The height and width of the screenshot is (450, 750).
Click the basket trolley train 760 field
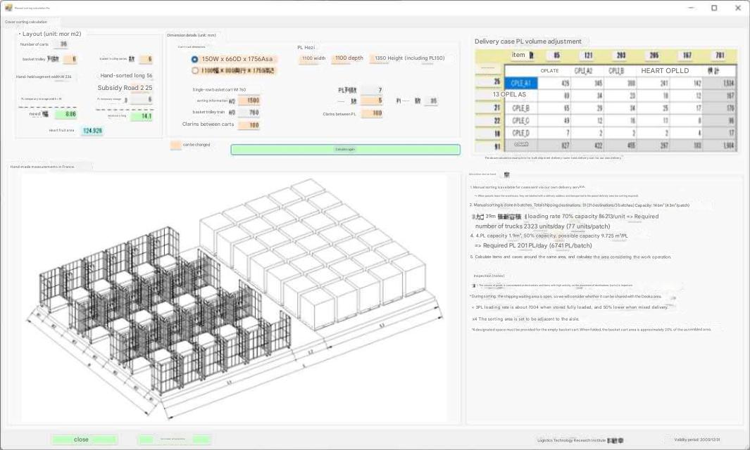249,112
